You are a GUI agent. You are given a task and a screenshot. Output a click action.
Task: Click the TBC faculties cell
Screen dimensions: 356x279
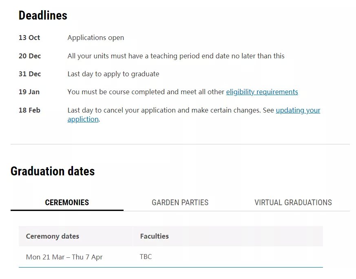[x=146, y=257]
